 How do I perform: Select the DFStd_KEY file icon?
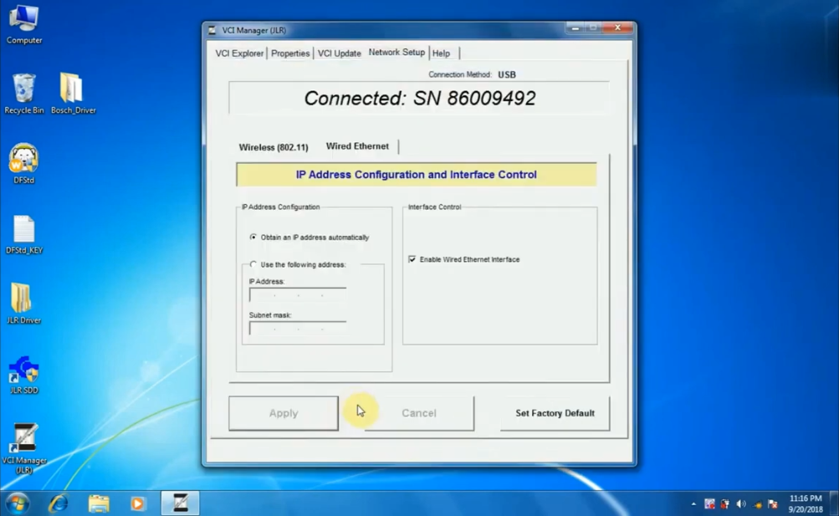pos(24,234)
